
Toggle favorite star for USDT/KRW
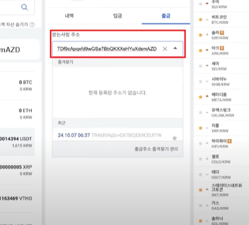(x=201, y=174)
